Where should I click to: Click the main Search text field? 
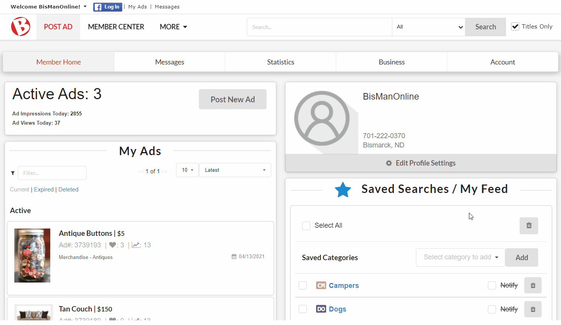click(x=320, y=27)
